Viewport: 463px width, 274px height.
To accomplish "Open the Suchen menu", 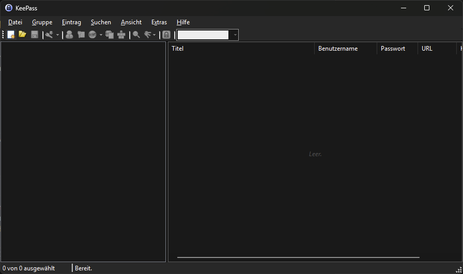I will (x=101, y=22).
